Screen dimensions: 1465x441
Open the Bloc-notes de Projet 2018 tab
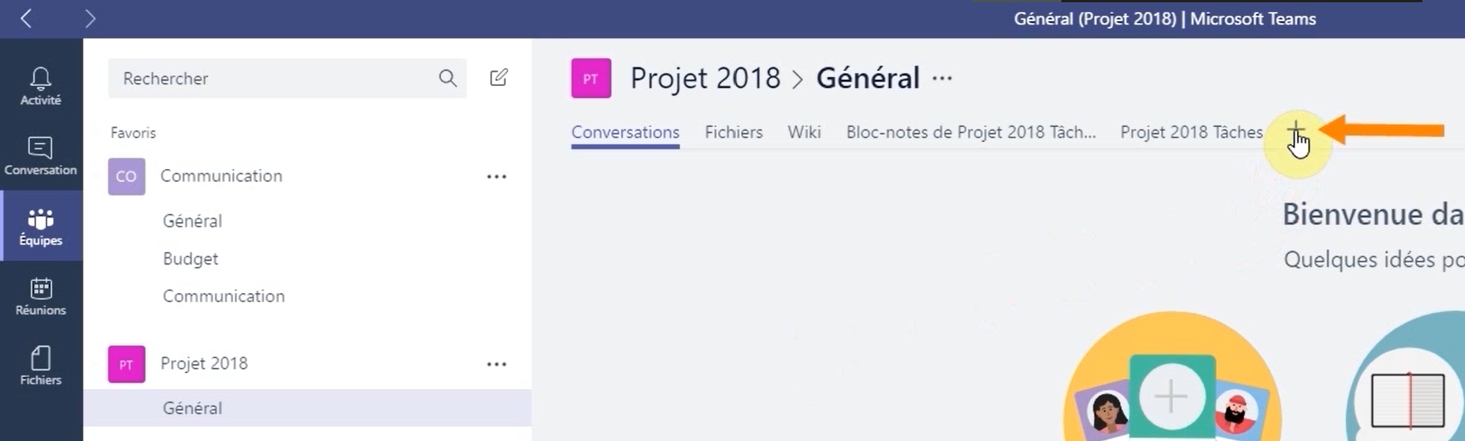[x=971, y=132]
